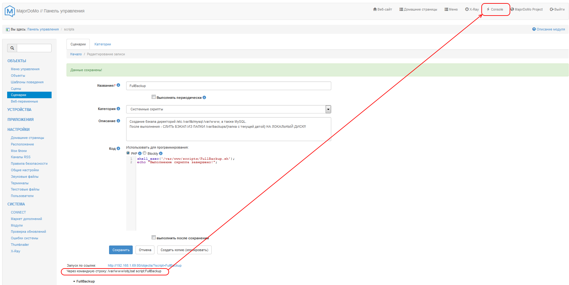Click info icon next to Название label
Viewport: 569px width, 285px height.
(118, 85)
